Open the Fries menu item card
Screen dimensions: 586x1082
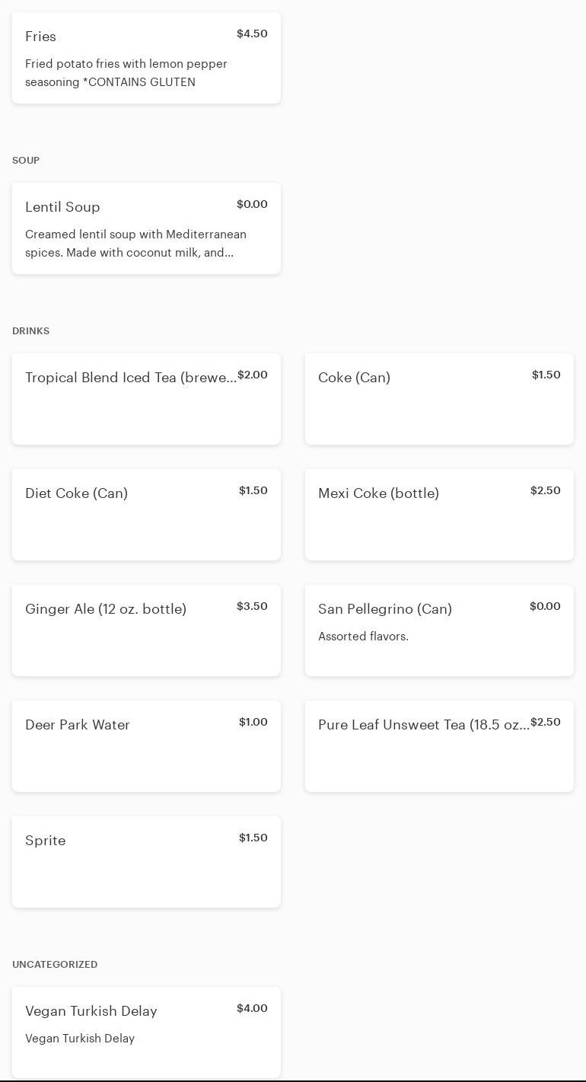(x=146, y=58)
